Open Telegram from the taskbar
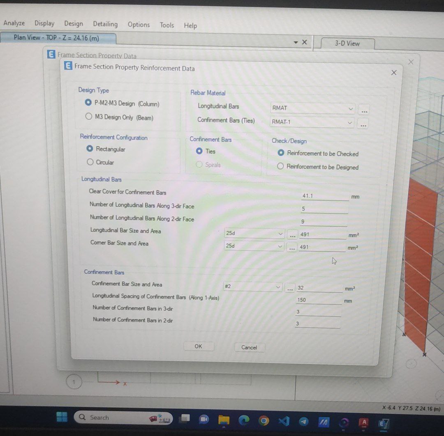 pos(303,422)
